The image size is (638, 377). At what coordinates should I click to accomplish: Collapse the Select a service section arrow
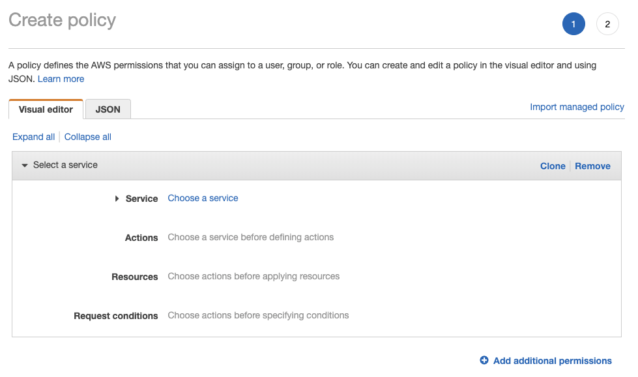coord(25,165)
